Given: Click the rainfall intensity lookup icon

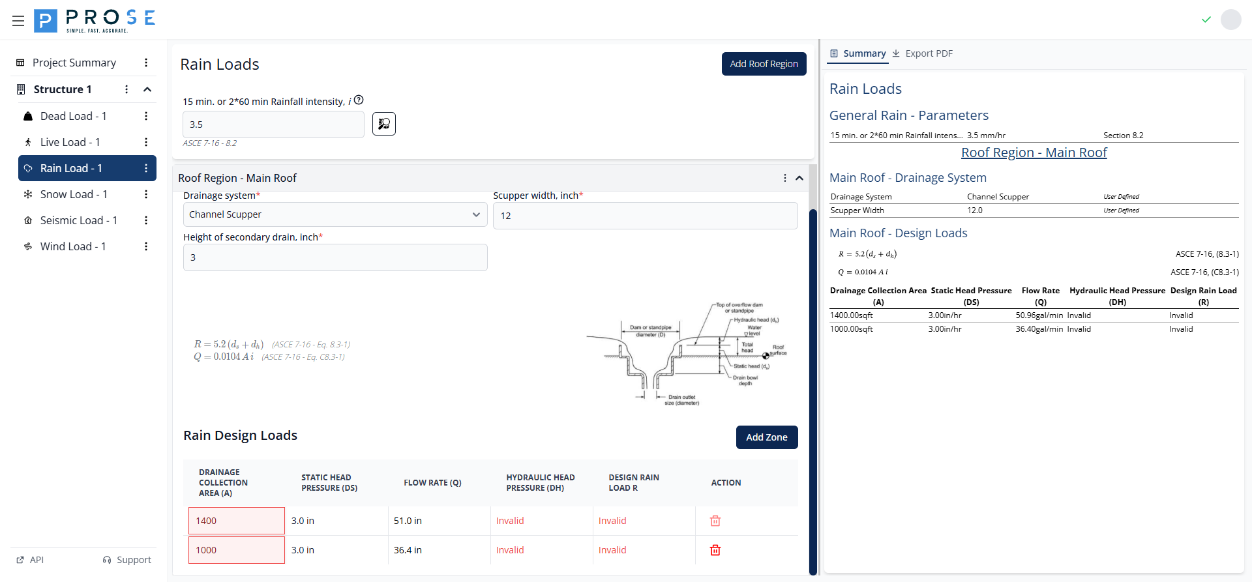Looking at the screenshot, I should (x=384, y=124).
